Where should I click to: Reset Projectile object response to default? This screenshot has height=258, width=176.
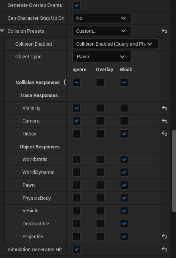[165, 236]
